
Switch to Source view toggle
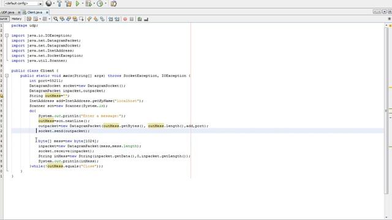(x=4, y=19)
